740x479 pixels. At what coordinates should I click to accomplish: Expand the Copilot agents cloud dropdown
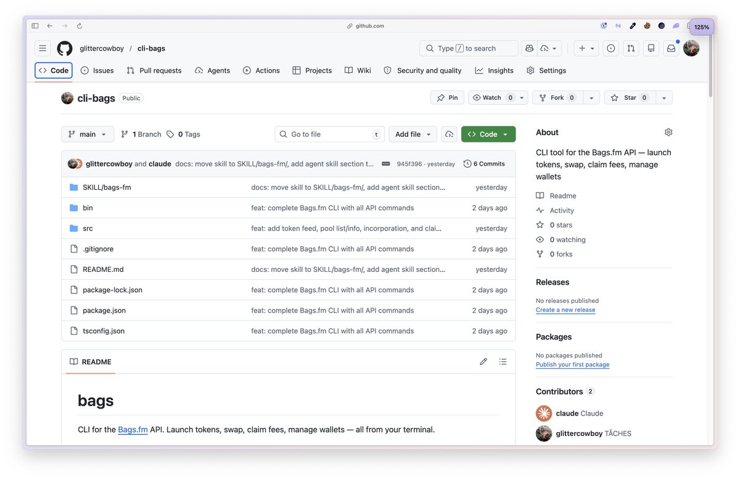549,48
